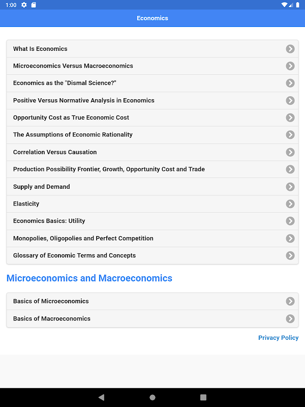The width and height of the screenshot is (305, 407).
Task: Expand Glossary of Economic Terms and Concepts chevron
Action: click(x=290, y=255)
